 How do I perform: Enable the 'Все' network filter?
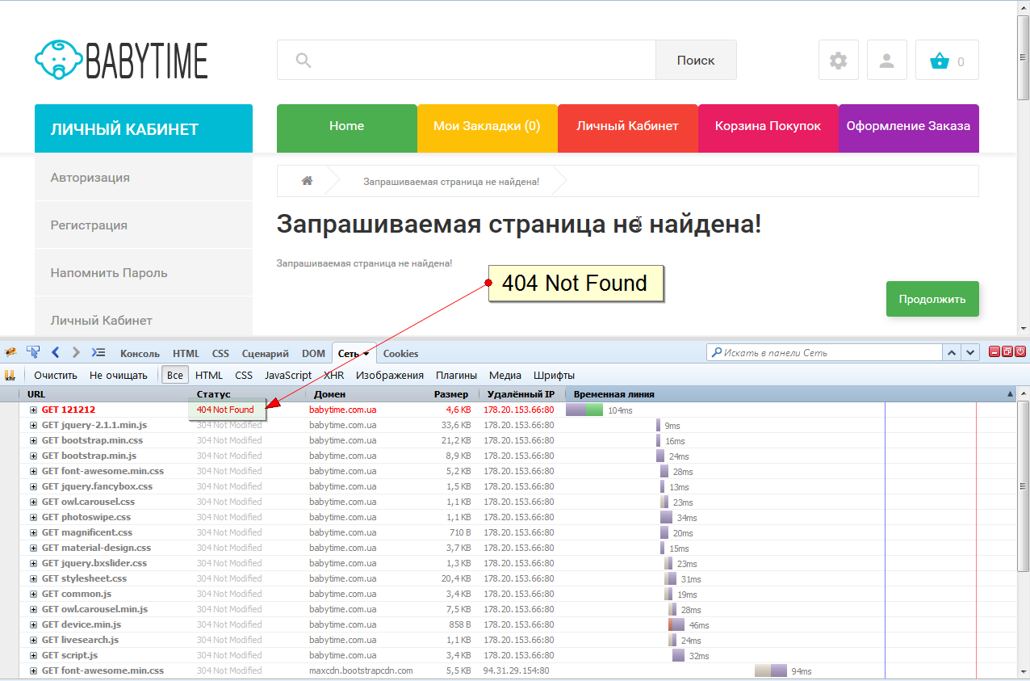[x=174, y=375]
